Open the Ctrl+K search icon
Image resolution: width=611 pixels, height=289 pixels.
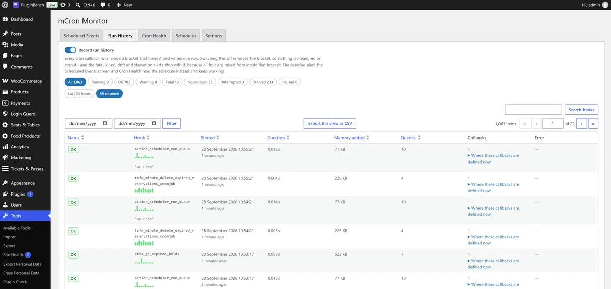click(x=78, y=5)
